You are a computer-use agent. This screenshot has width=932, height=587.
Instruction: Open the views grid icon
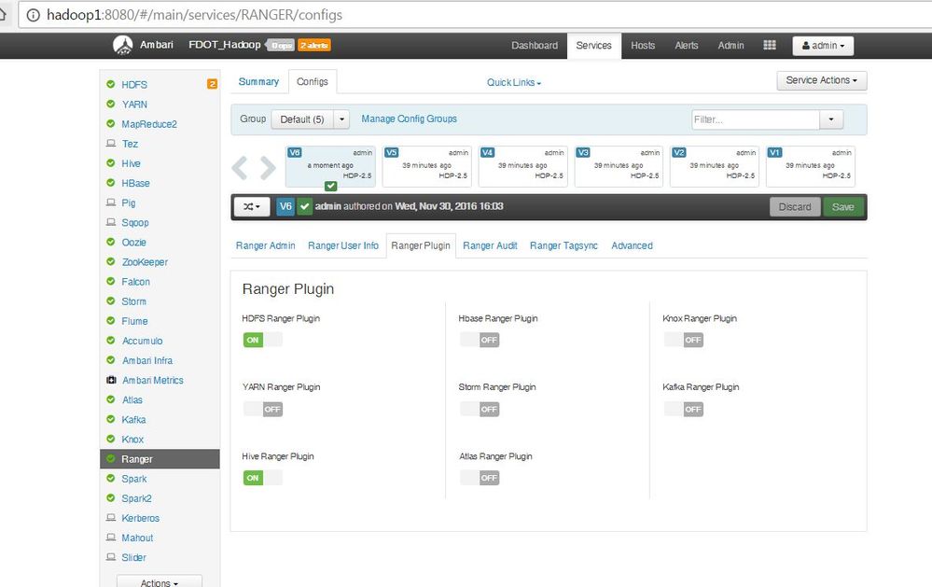769,45
